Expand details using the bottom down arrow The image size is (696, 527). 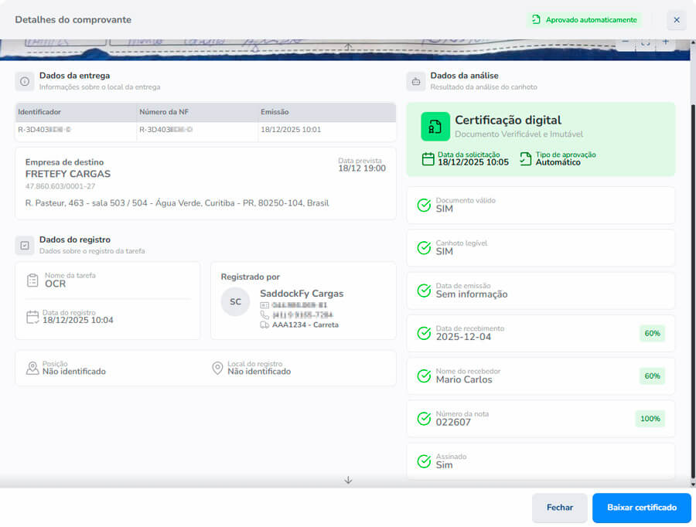click(348, 479)
